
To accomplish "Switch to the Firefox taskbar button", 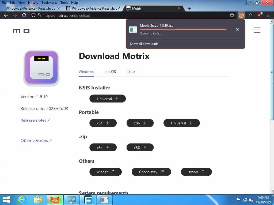I will [55, 200].
